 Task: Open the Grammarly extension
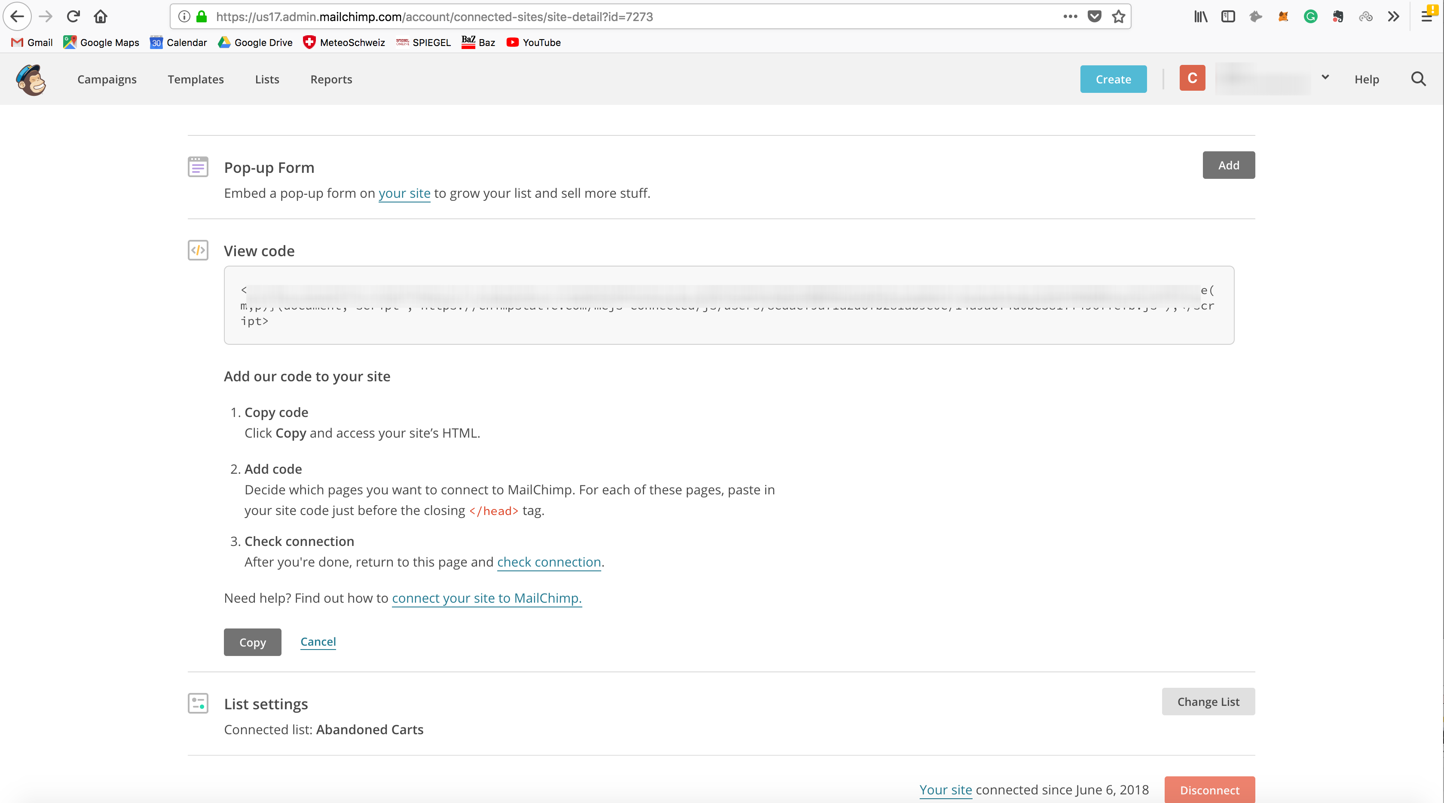(x=1311, y=16)
